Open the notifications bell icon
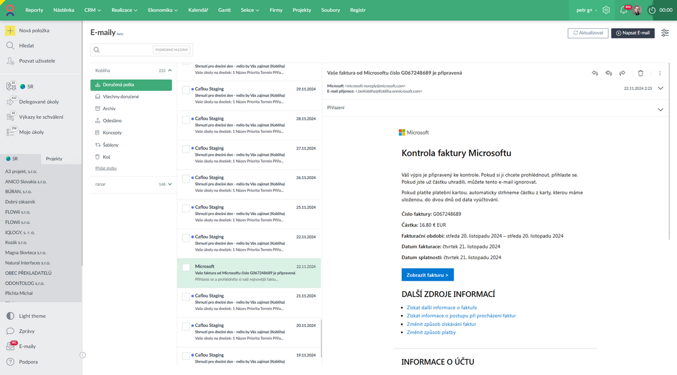 pos(623,10)
